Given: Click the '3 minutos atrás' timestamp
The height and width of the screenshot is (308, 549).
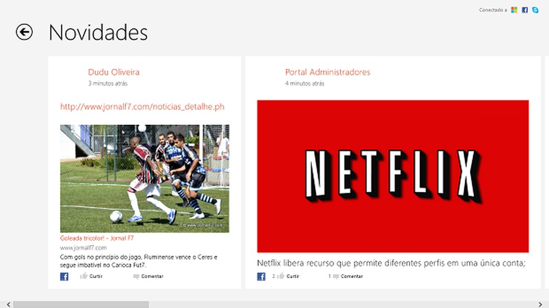Looking at the screenshot, I should (108, 83).
